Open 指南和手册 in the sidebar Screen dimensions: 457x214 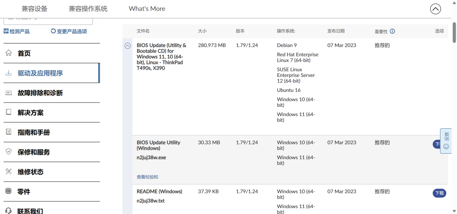[x=52, y=132]
